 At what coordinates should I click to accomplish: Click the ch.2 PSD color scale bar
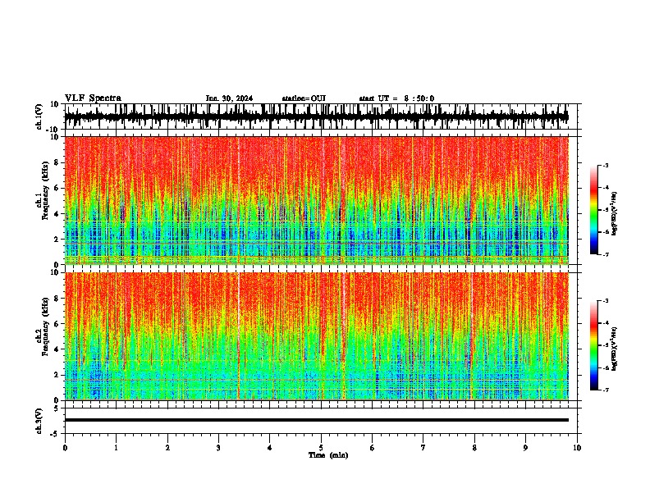coord(594,345)
